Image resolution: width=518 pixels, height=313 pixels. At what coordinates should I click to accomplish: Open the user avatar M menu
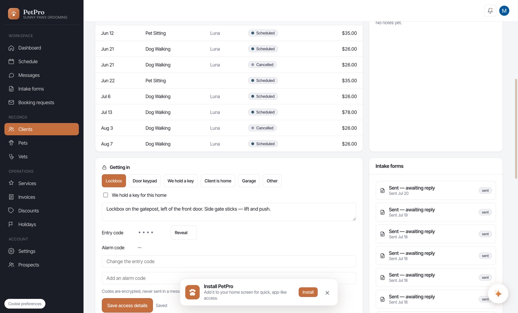point(504,11)
